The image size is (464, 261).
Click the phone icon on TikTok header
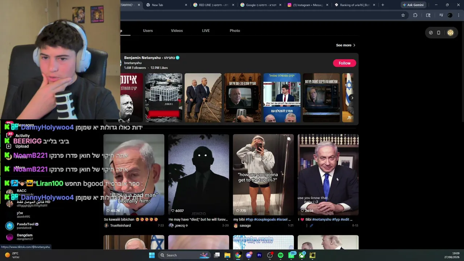pos(439,33)
